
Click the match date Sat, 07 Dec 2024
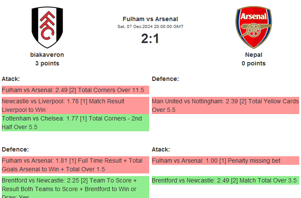(x=150, y=27)
